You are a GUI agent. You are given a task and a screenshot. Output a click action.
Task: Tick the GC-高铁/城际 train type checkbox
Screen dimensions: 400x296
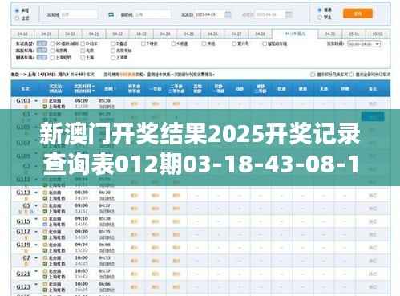coord(52,43)
